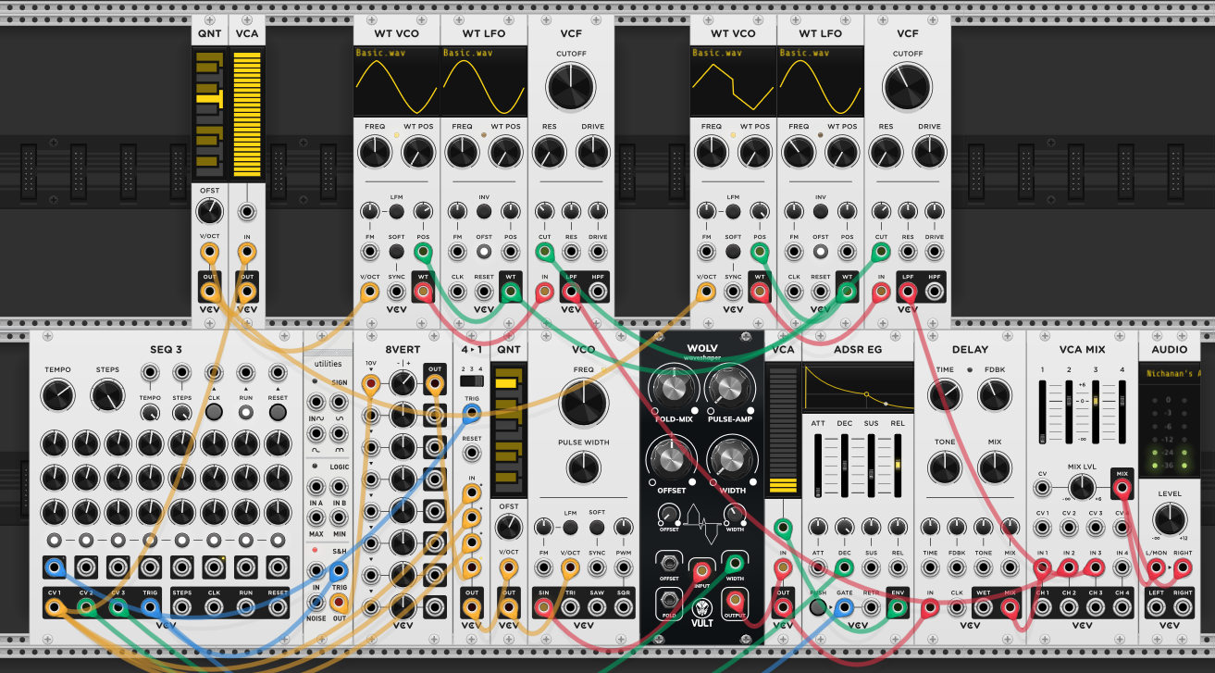This screenshot has height=673, width=1215.
Task: Click the left VCF CUTOFF knob
Action: 571,89
